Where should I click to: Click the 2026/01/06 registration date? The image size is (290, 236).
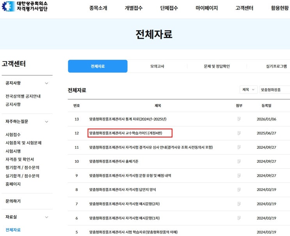pyautogui.click(x=266, y=119)
